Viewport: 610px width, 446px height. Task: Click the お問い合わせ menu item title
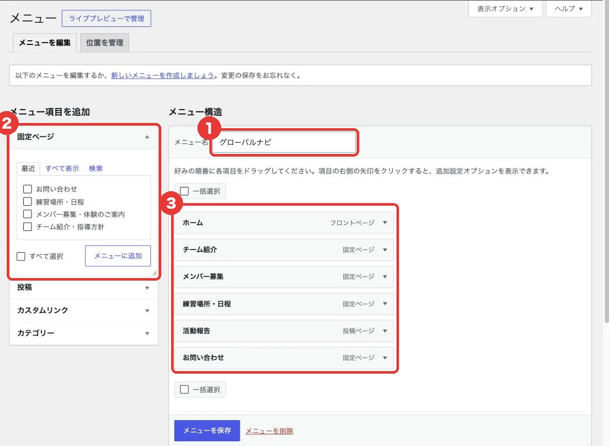tap(204, 358)
